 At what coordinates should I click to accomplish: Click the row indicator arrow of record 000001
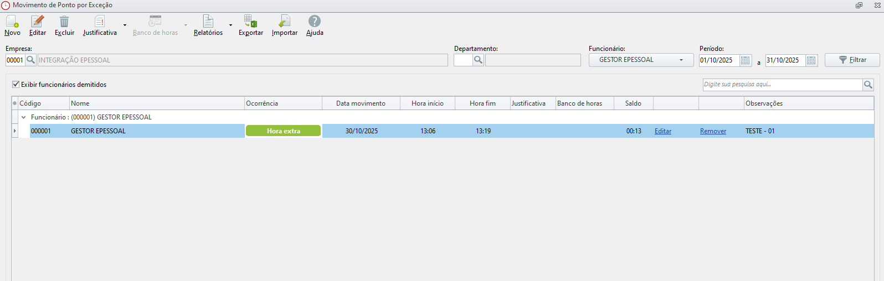[x=15, y=131]
